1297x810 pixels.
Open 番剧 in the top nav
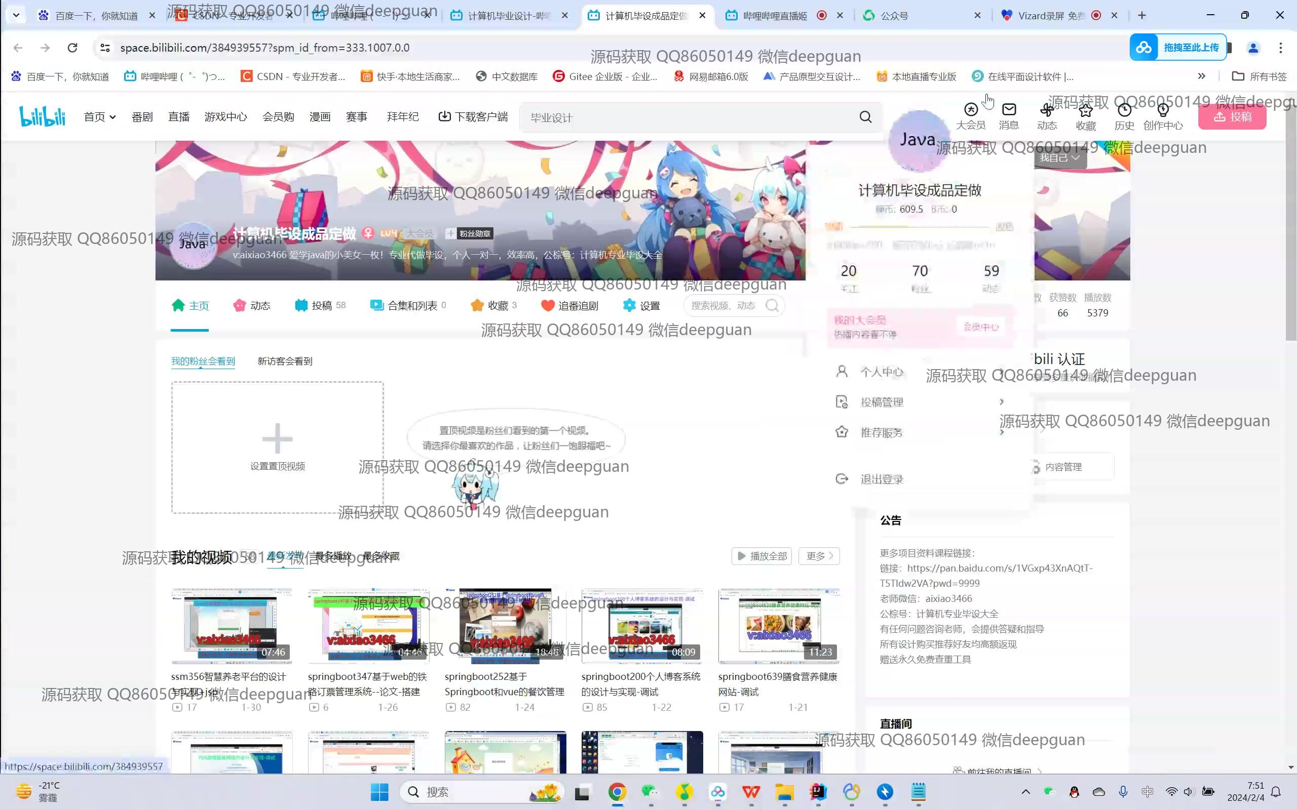[x=142, y=117]
